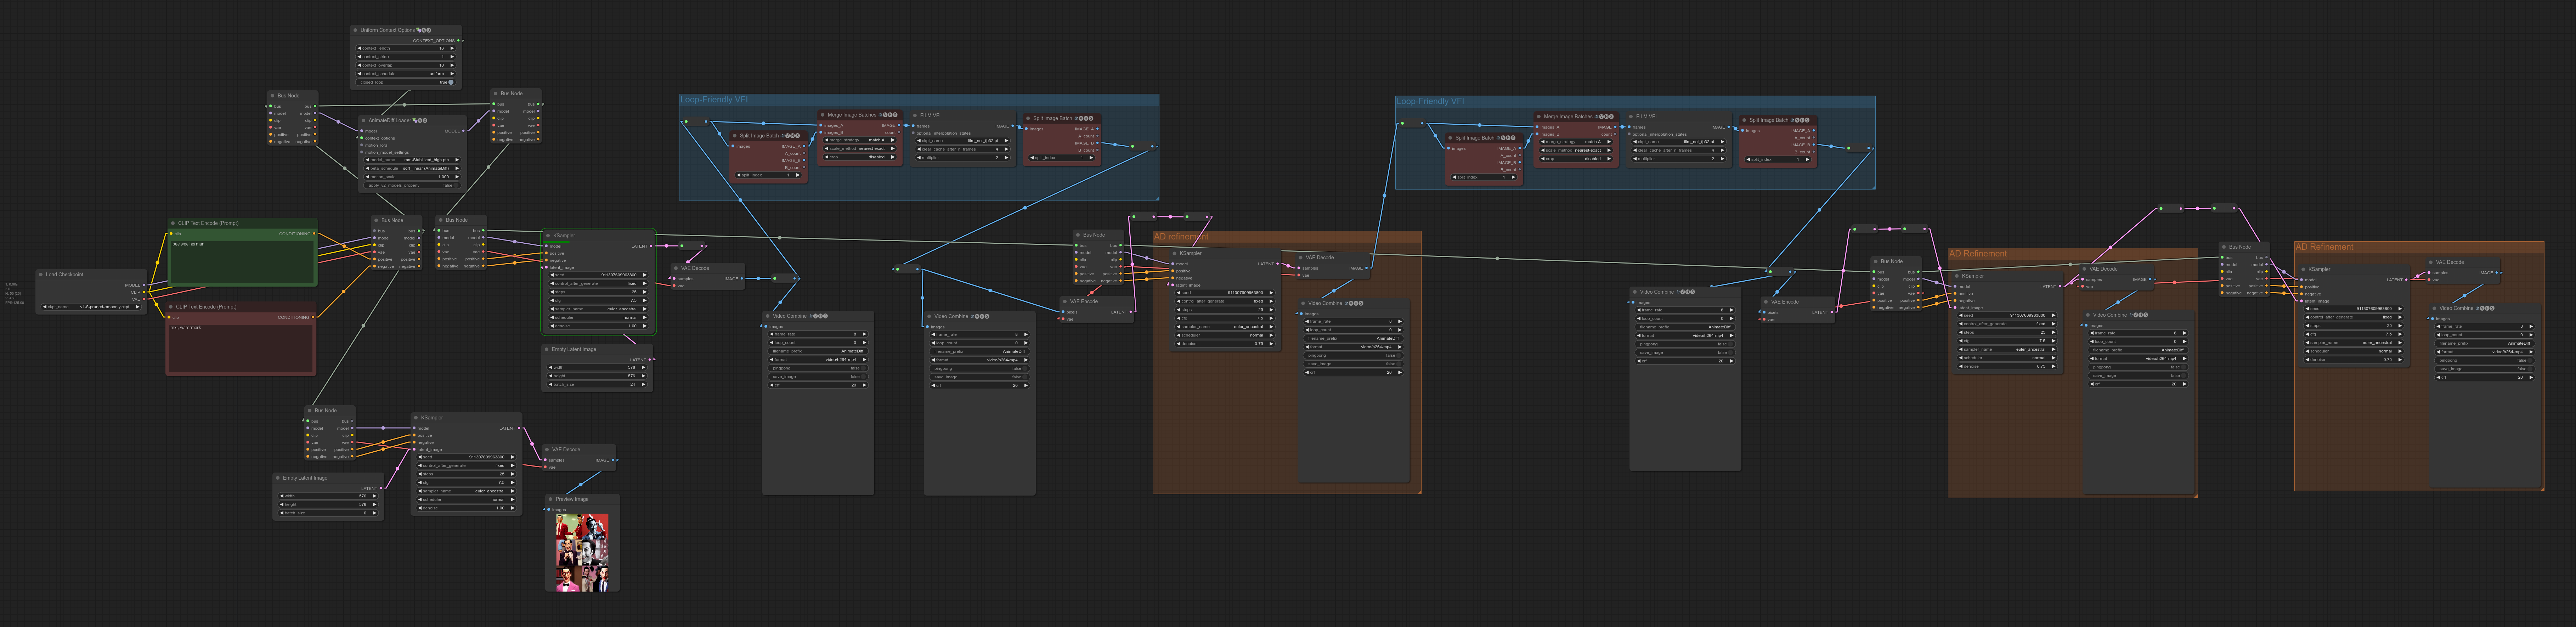Click the Merge Image Batches VHS badge icon
This screenshot has width=2576, height=627.
click(x=889, y=115)
